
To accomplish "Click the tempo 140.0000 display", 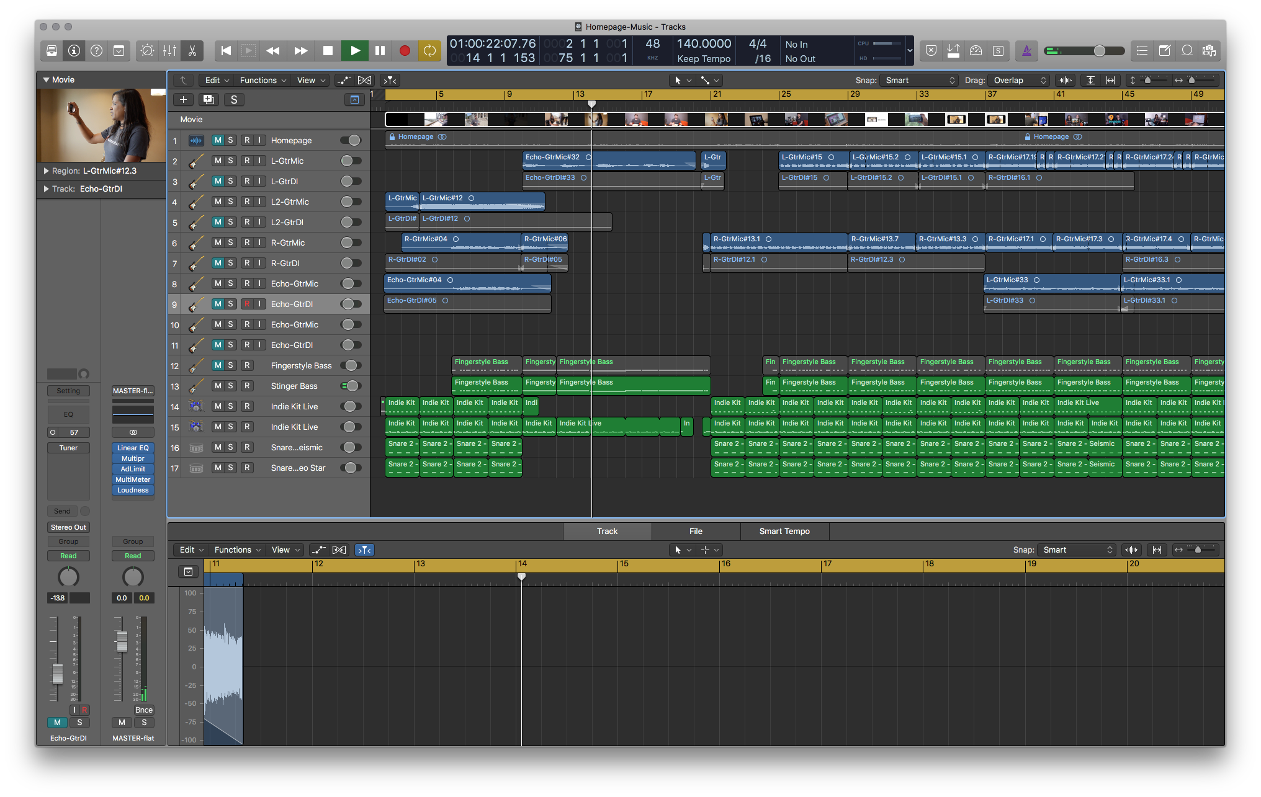I will 704,44.
